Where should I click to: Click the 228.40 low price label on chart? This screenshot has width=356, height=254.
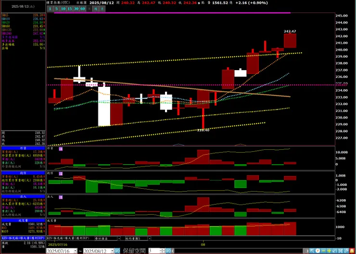(x=203, y=130)
